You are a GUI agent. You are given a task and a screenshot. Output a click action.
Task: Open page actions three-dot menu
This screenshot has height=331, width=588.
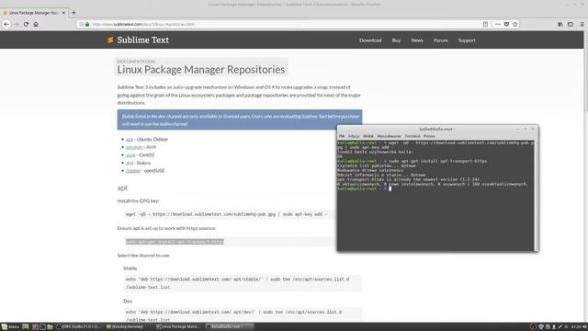(x=498, y=24)
